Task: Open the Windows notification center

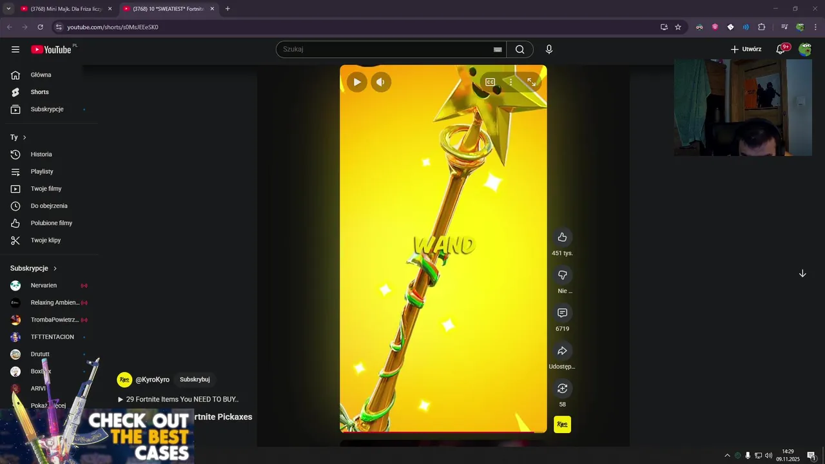Action: (x=811, y=456)
